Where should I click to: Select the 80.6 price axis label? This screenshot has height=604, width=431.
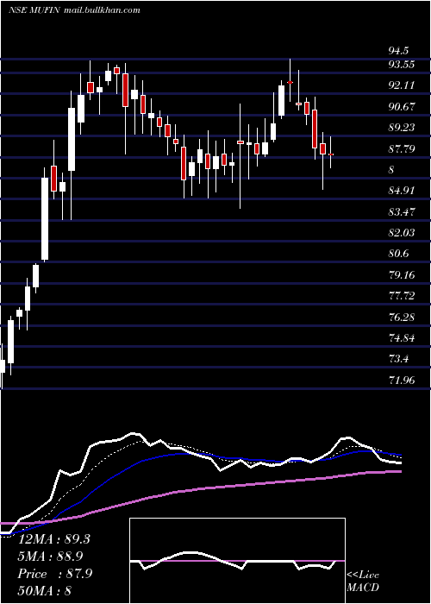point(398,254)
